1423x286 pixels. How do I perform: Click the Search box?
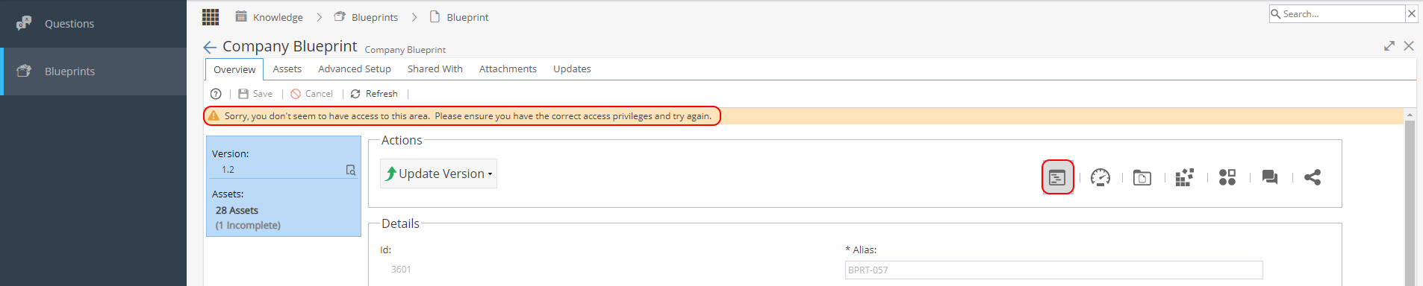1337,13
